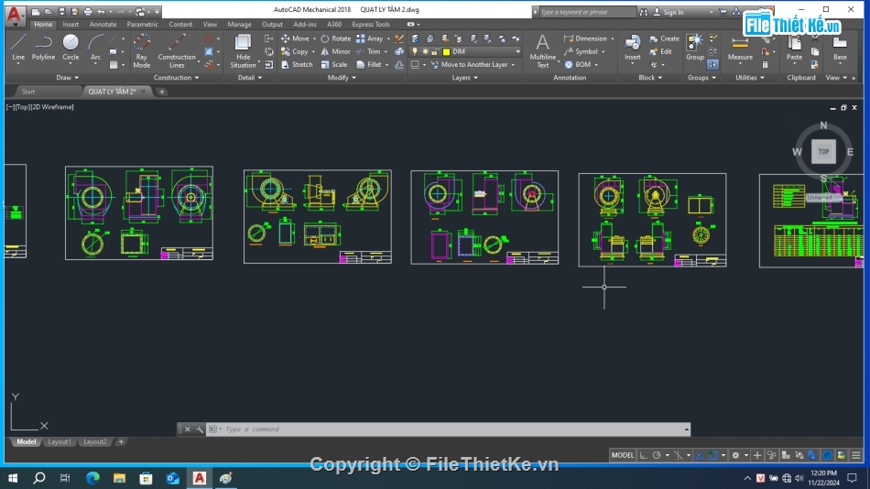Click the Plot printer icon
This screenshot has height=489, width=870.
88,12
